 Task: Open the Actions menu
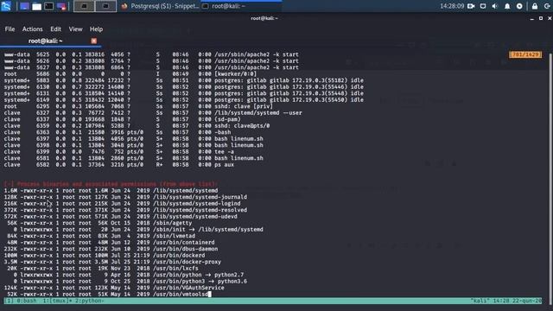coord(33,29)
